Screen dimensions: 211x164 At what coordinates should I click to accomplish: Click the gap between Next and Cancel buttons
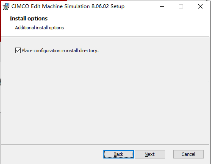coord(169,154)
